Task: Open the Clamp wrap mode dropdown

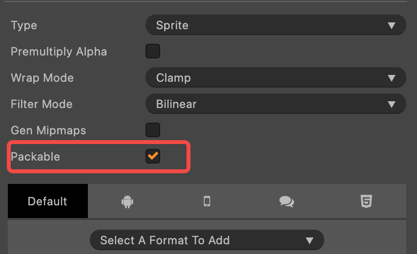Action: (x=275, y=78)
